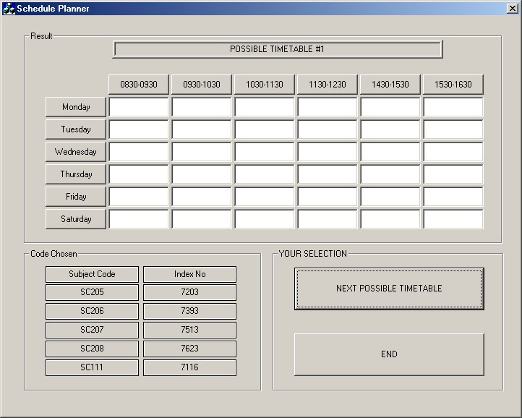This screenshot has height=418, width=522.
Task: Click the Saturday 1530-1630 timetable cell
Action: [x=453, y=219]
